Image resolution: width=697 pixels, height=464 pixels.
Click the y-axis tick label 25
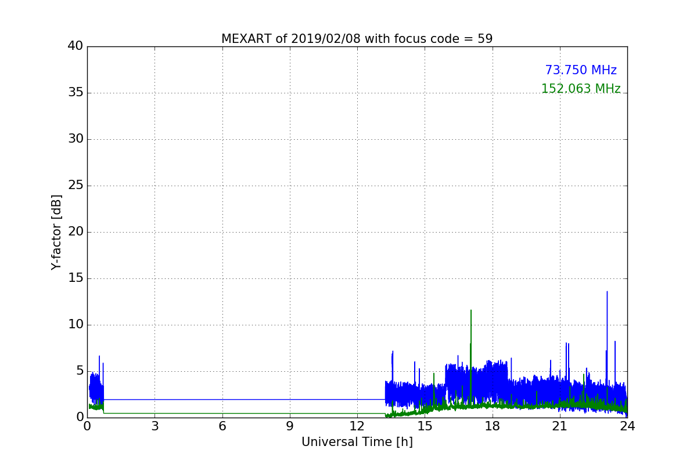click(x=76, y=185)
